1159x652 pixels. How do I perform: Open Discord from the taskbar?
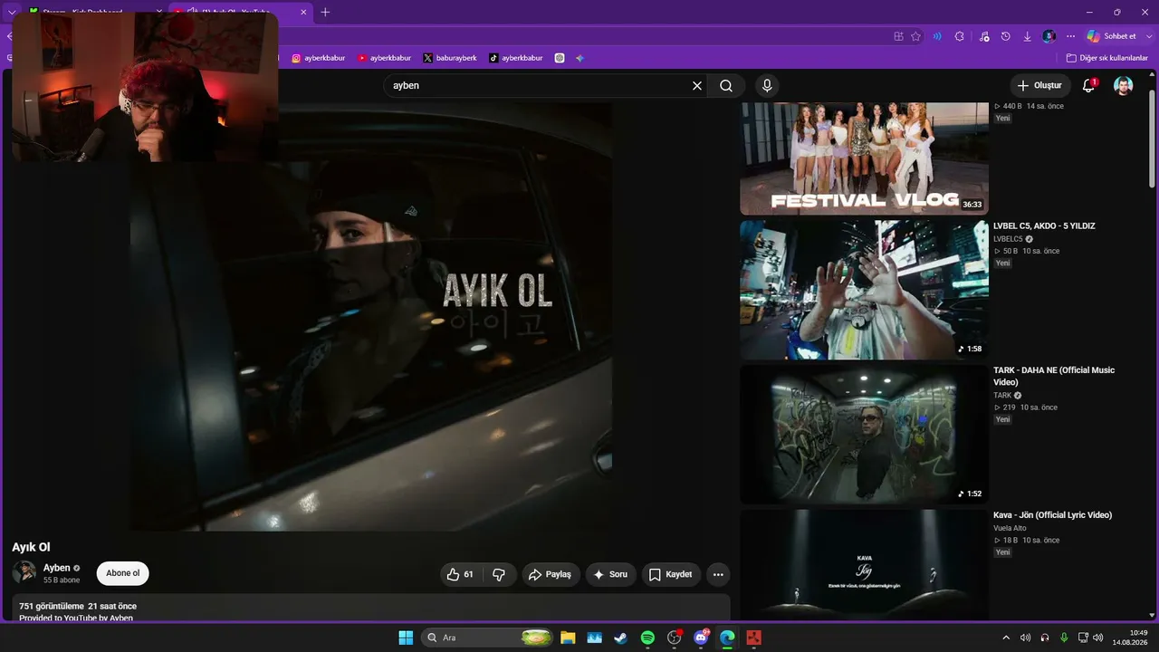tap(701, 638)
